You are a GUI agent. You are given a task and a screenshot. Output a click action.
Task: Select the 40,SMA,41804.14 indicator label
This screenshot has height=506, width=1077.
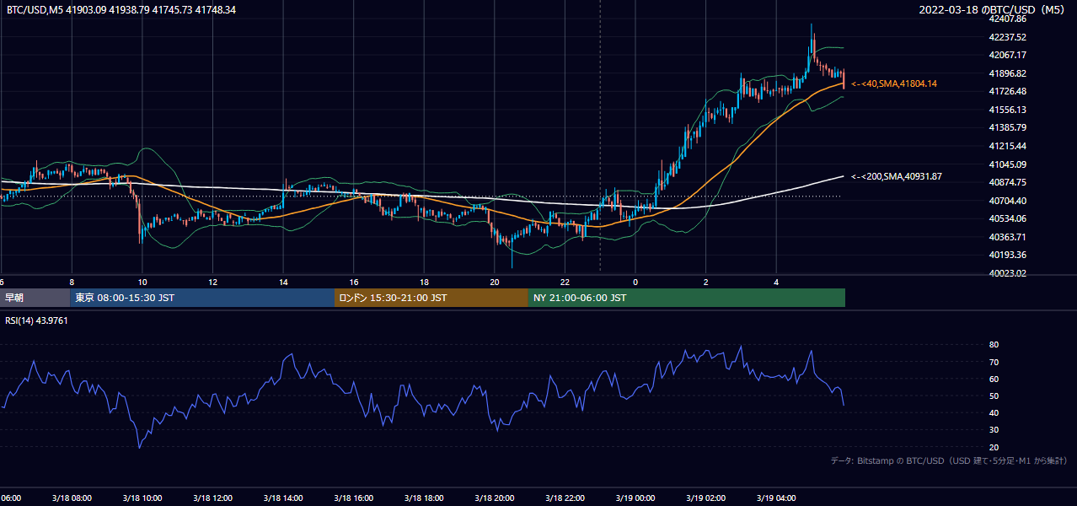[894, 83]
